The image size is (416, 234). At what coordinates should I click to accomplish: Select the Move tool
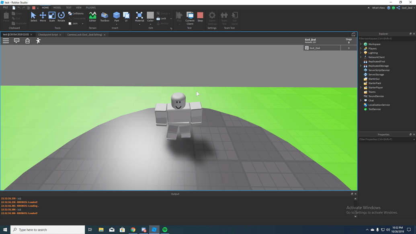[x=43, y=15]
